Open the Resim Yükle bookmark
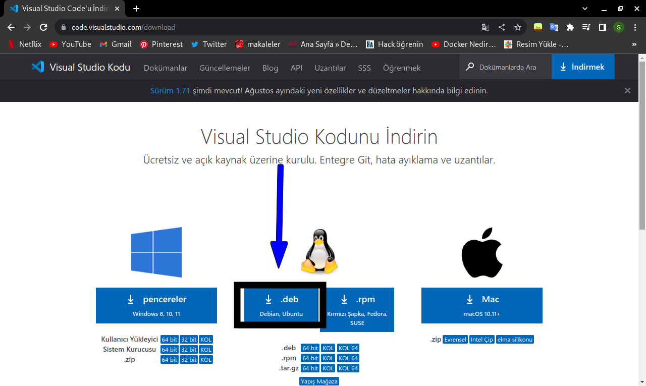Image resolution: width=646 pixels, height=386 pixels. pos(536,44)
